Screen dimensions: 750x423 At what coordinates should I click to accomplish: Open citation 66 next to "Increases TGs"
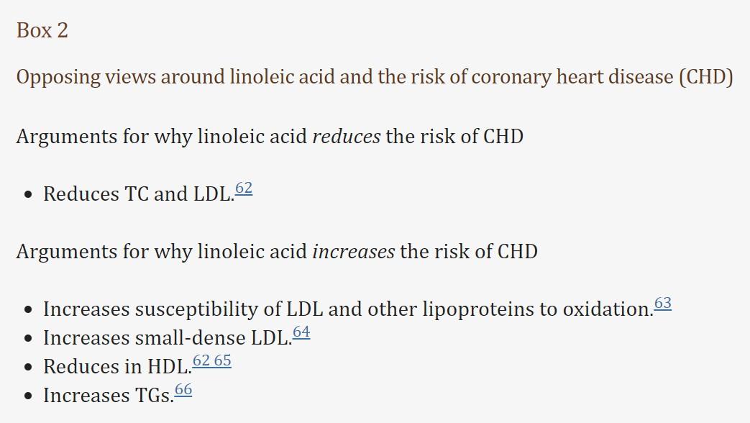pyautogui.click(x=183, y=390)
